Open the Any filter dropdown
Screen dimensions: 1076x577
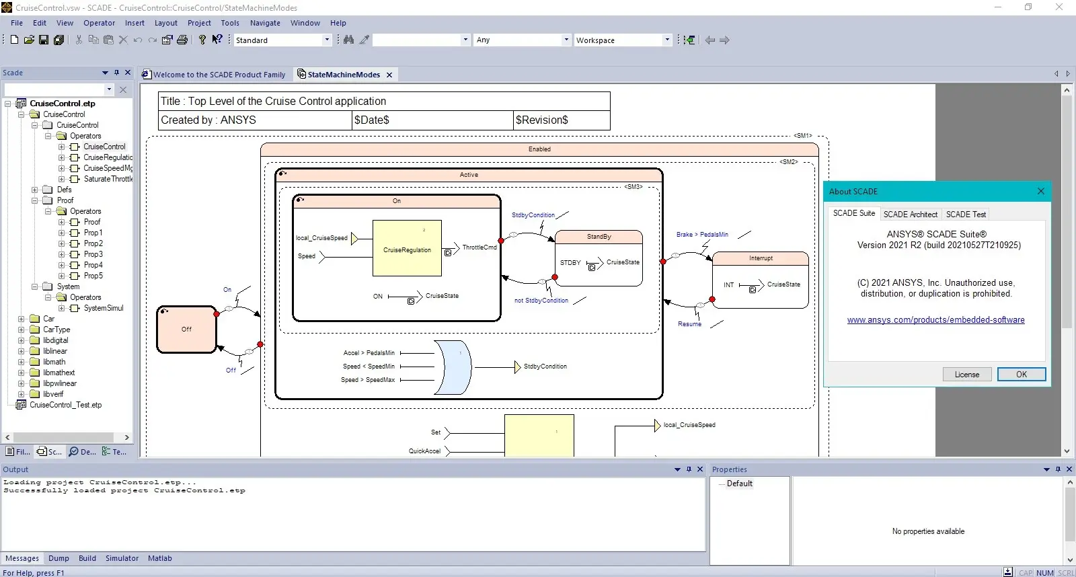[566, 40]
